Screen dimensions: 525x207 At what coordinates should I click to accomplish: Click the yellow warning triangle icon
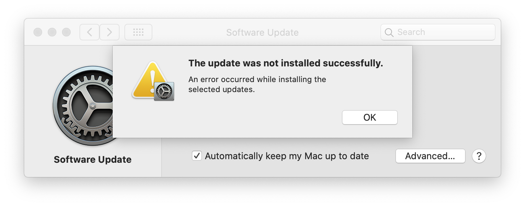pyautogui.click(x=149, y=80)
